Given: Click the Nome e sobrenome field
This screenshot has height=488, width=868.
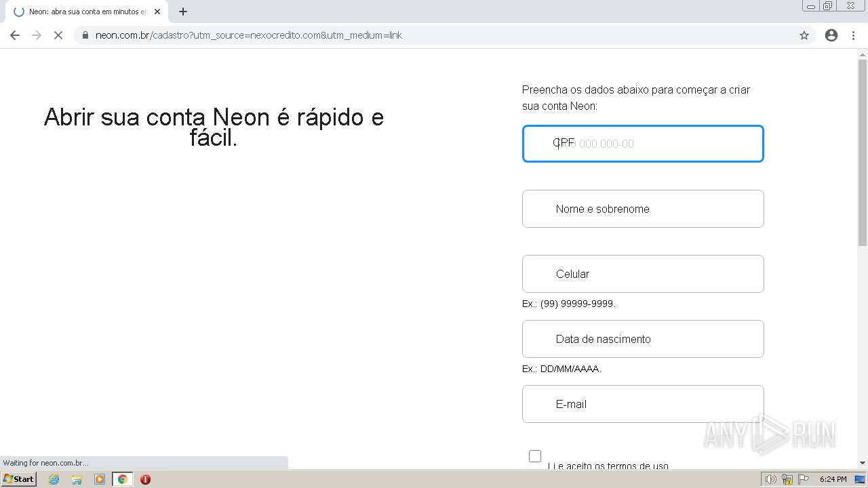Looking at the screenshot, I should tap(643, 209).
